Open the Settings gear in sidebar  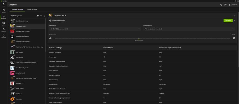point(3,36)
